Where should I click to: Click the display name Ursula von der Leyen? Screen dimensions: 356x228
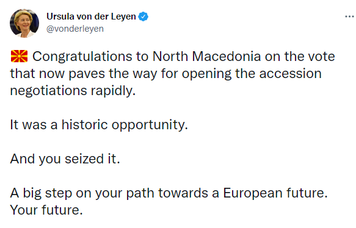click(91, 16)
